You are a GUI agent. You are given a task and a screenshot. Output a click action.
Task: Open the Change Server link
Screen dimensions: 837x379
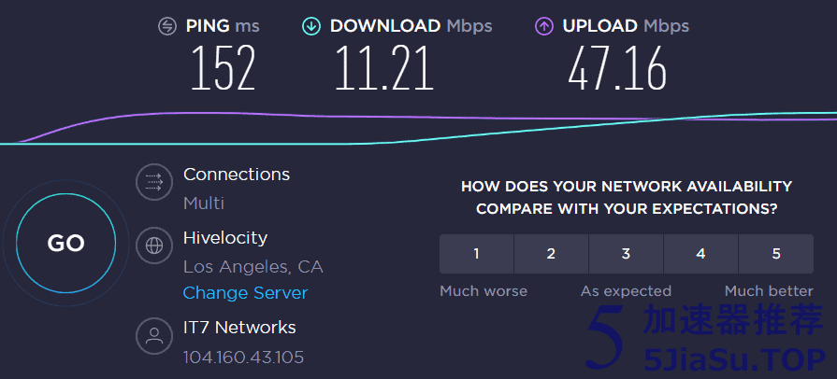coord(245,292)
